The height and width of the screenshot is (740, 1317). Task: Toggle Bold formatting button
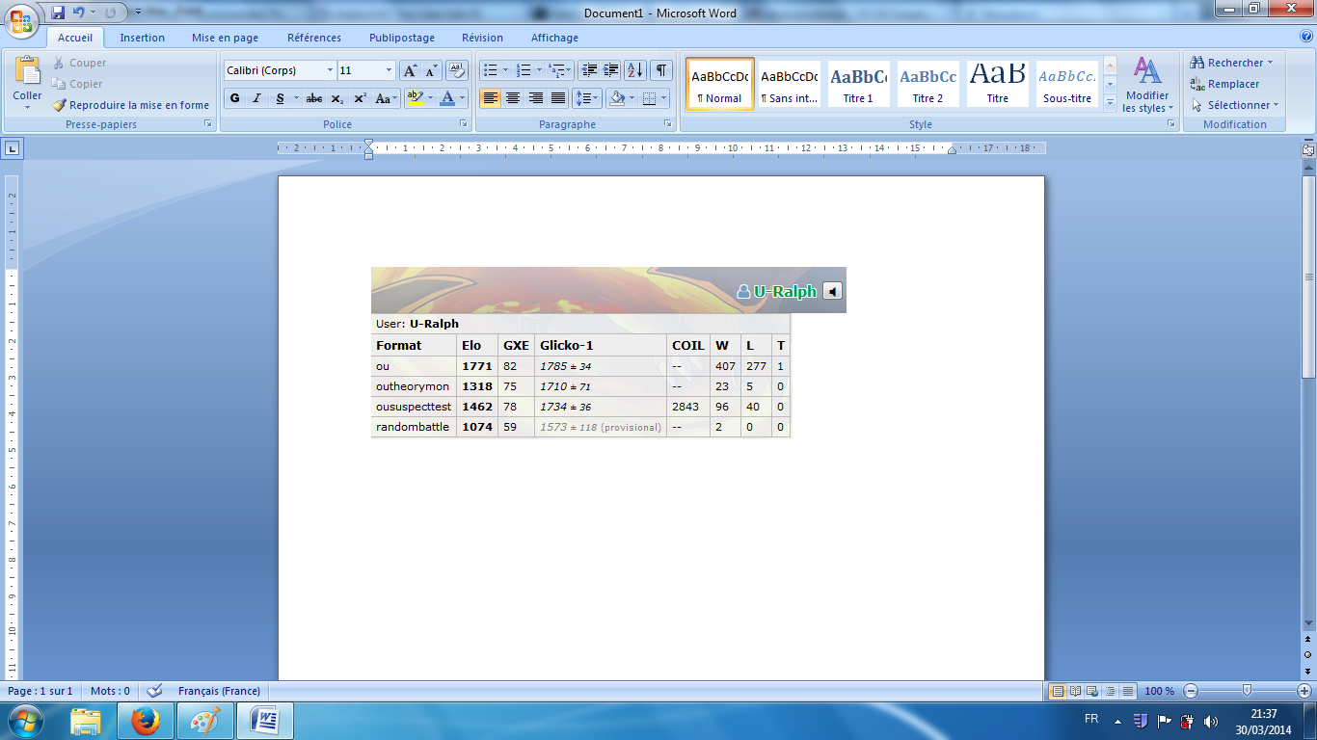tap(234, 98)
